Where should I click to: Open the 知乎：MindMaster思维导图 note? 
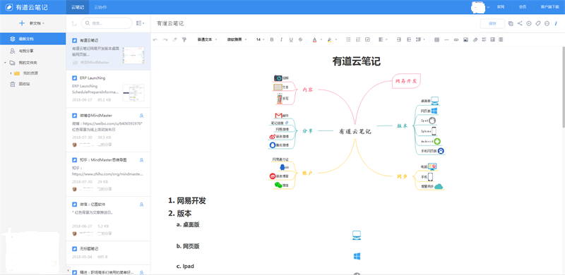tap(109, 174)
